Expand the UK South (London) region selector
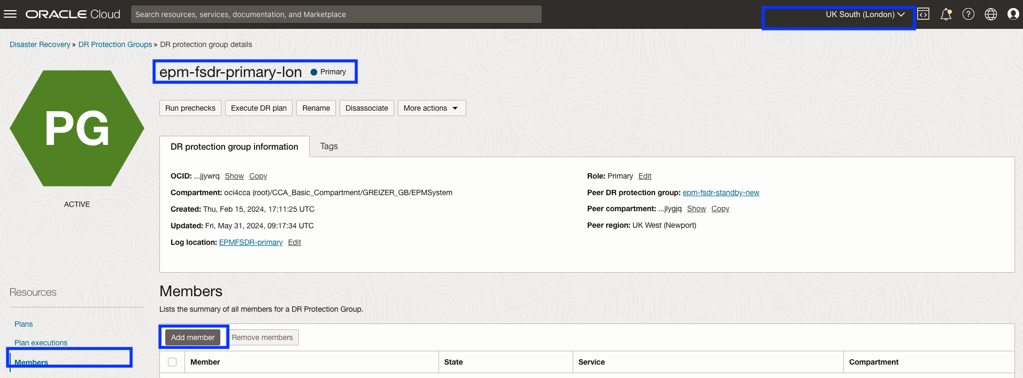Image resolution: width=1023 pixels, height=378 pixels. pyautogui.click(x=865, y=14)
